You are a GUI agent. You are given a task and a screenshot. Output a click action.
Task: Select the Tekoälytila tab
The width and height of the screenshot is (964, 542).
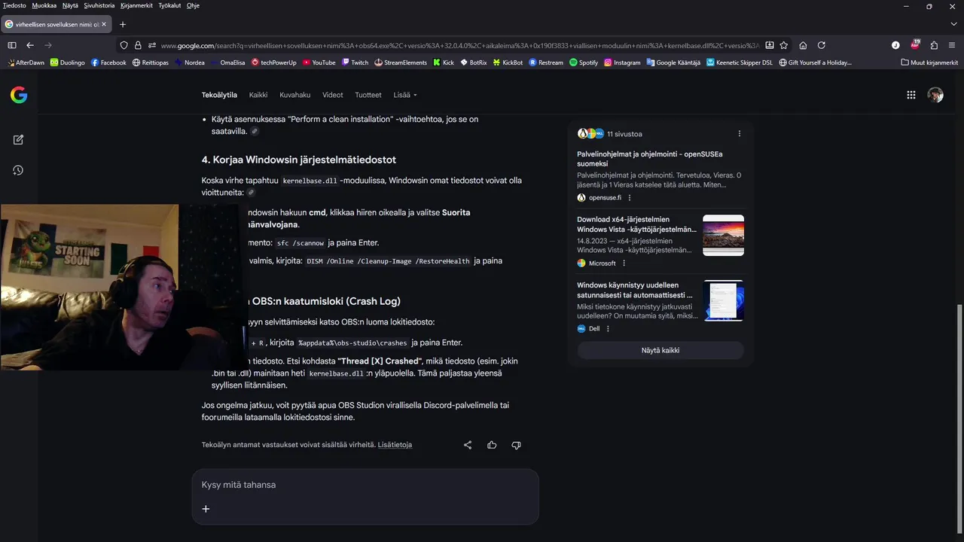tap(219, 95)
